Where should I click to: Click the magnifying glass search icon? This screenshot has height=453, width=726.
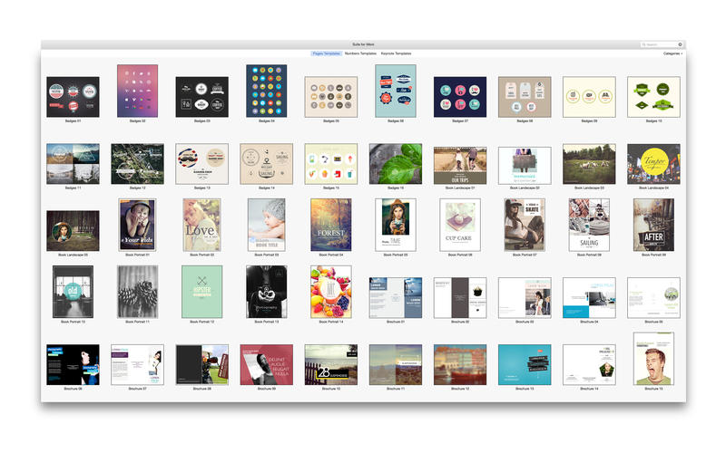coord(645,43)
